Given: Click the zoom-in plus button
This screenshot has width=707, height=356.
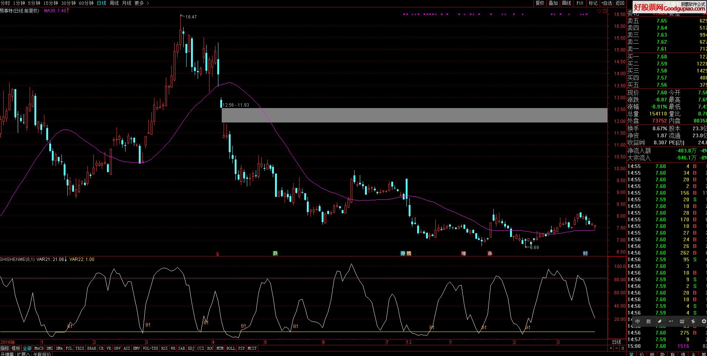Looking at the screenshot, I should coord(611,348).
